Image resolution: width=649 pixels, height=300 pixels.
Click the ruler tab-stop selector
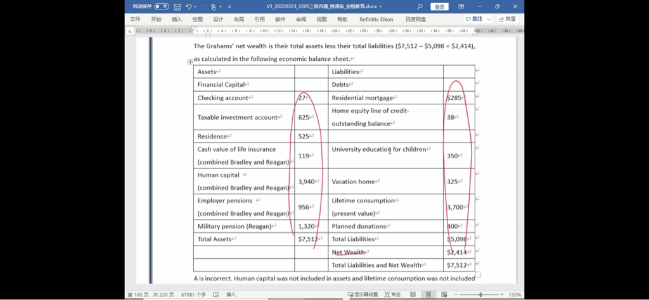[130, 31]
